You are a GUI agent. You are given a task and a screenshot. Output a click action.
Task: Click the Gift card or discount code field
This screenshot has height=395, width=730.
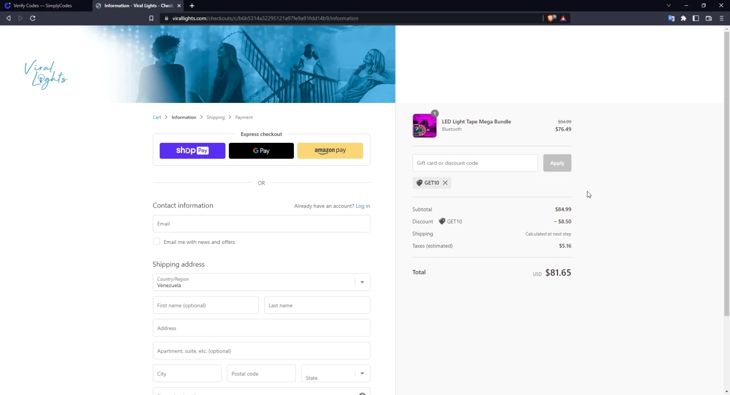click(x=475, y=163)
